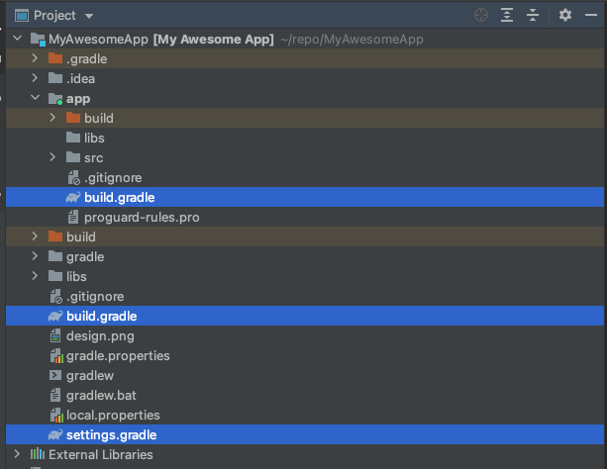
Task: Click the design.png image file icon
Action: [55, 336]
